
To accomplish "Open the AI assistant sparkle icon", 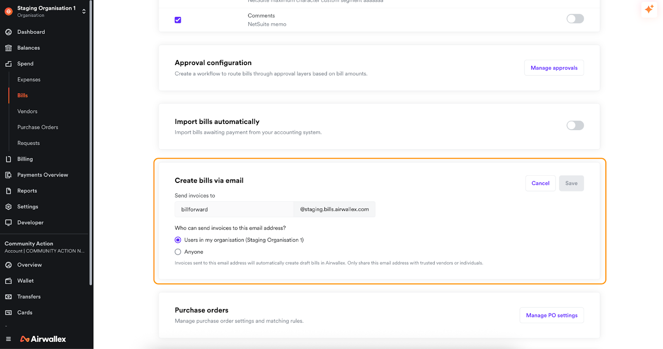I will tap(649, 9).
